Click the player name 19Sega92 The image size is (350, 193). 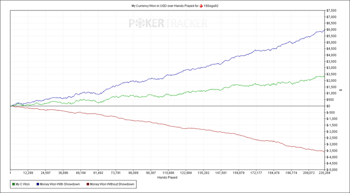[x=211, y=6]
